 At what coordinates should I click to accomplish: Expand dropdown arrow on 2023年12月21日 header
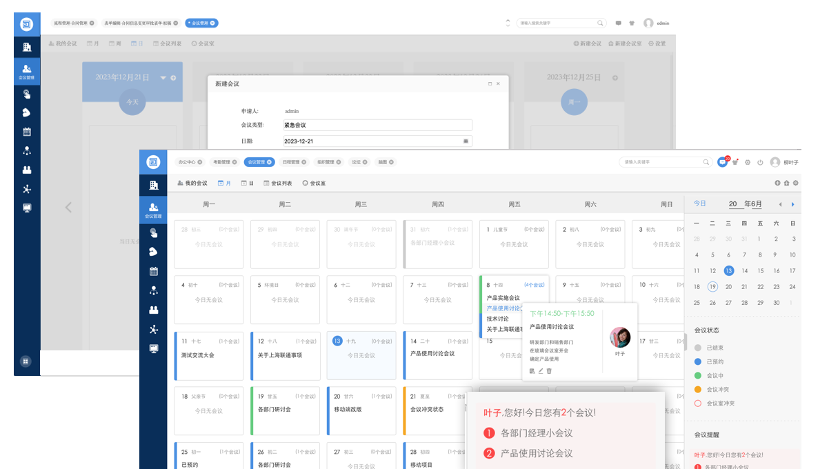[x=163, y=78]
